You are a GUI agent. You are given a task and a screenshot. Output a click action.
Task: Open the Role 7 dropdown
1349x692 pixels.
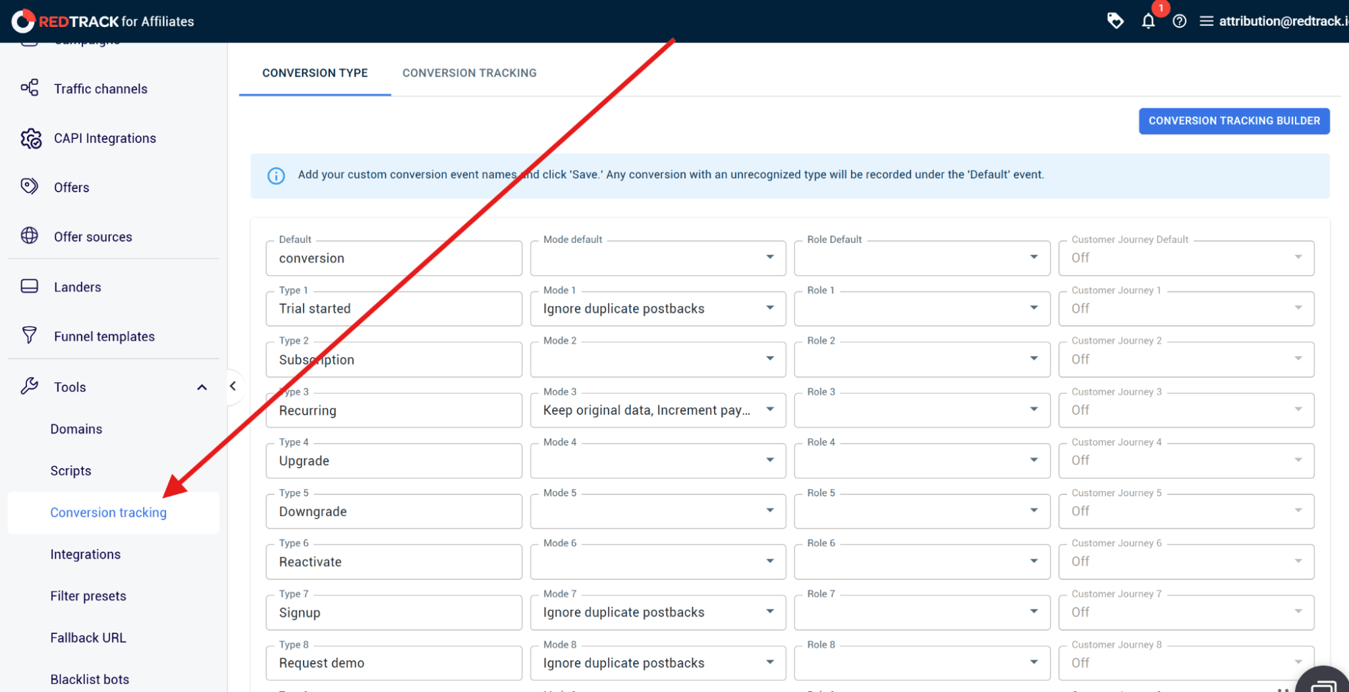pos(922,612)
